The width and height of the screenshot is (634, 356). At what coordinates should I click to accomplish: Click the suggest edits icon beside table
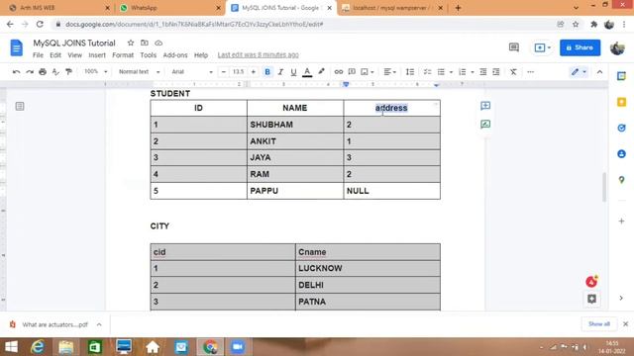(x=485, y=124)
